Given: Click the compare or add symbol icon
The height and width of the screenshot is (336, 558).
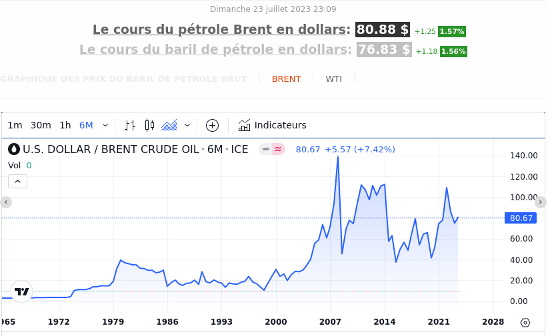Looking at the screenshot, I should tap(212, 125).
